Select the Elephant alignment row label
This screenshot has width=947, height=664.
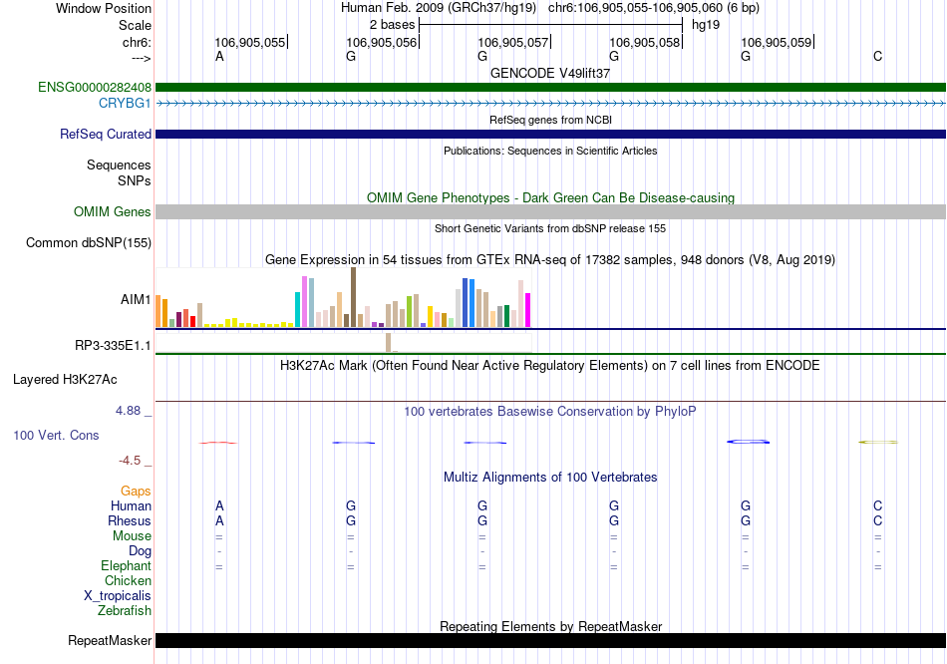pos(126,566)
